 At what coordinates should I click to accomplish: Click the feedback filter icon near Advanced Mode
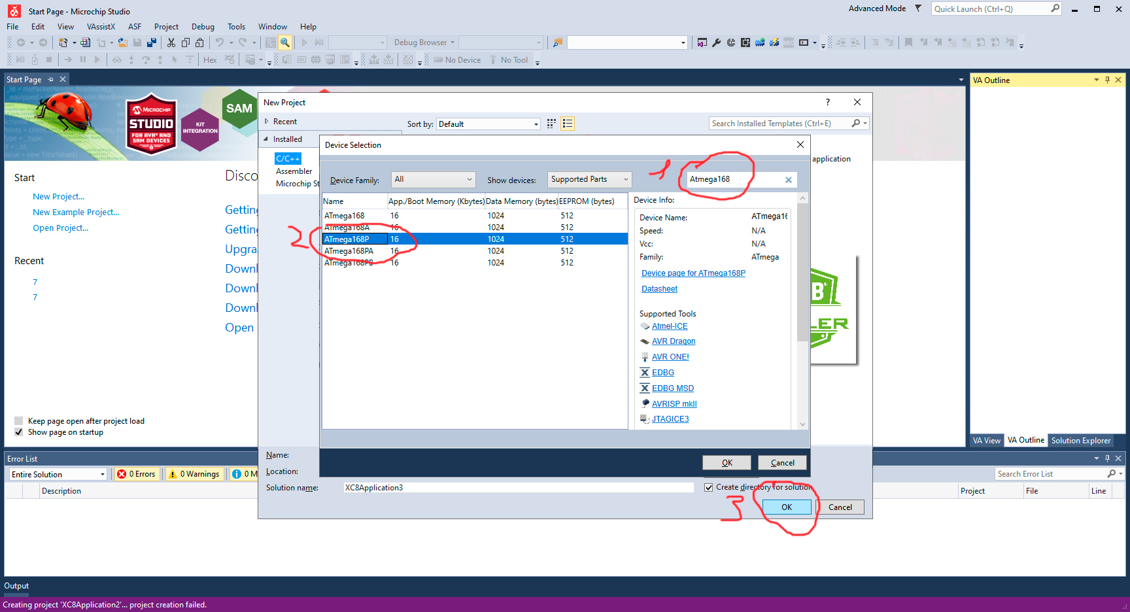coord(918,8)
